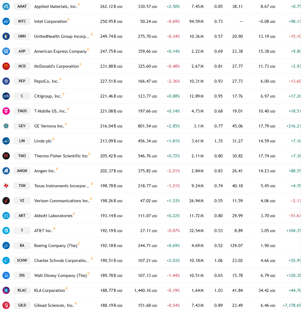The height and width of the screenshot is (312, 301).
Task: Select the VZ ticker badge
Action: tap(22, 201)
